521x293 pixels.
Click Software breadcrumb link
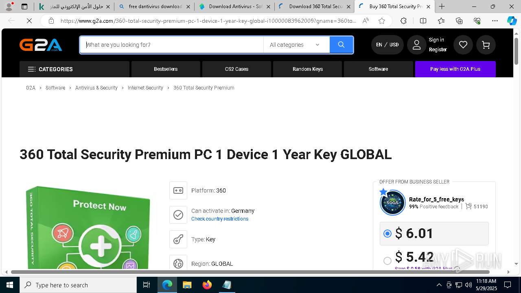[55, 88]
